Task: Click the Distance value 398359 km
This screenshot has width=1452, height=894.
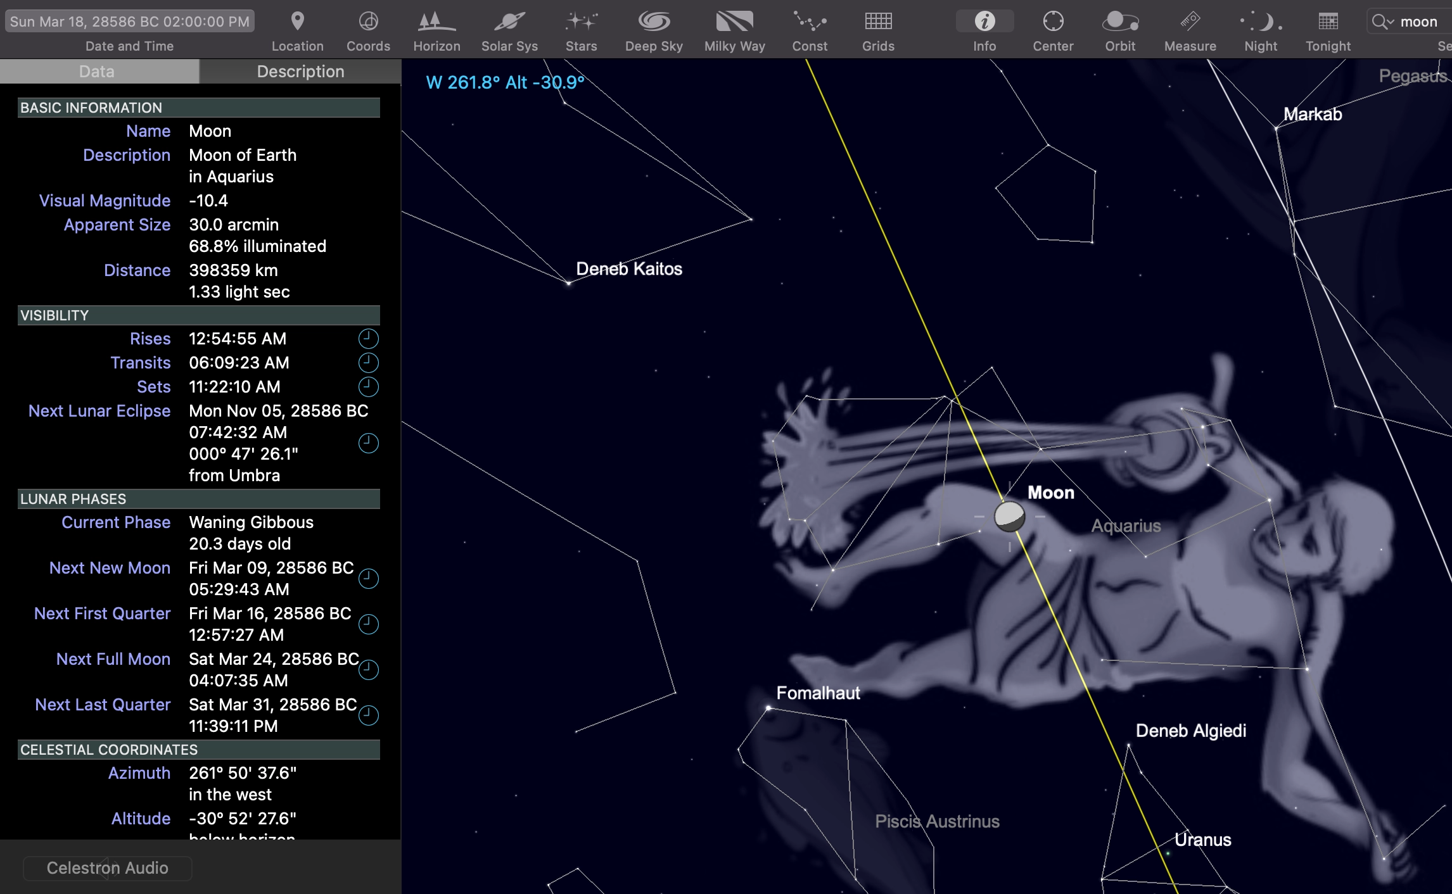Action: pos(233,270)
